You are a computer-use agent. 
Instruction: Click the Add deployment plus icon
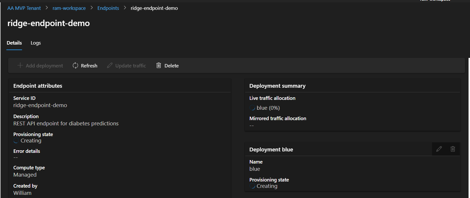[x=20, y=65]
